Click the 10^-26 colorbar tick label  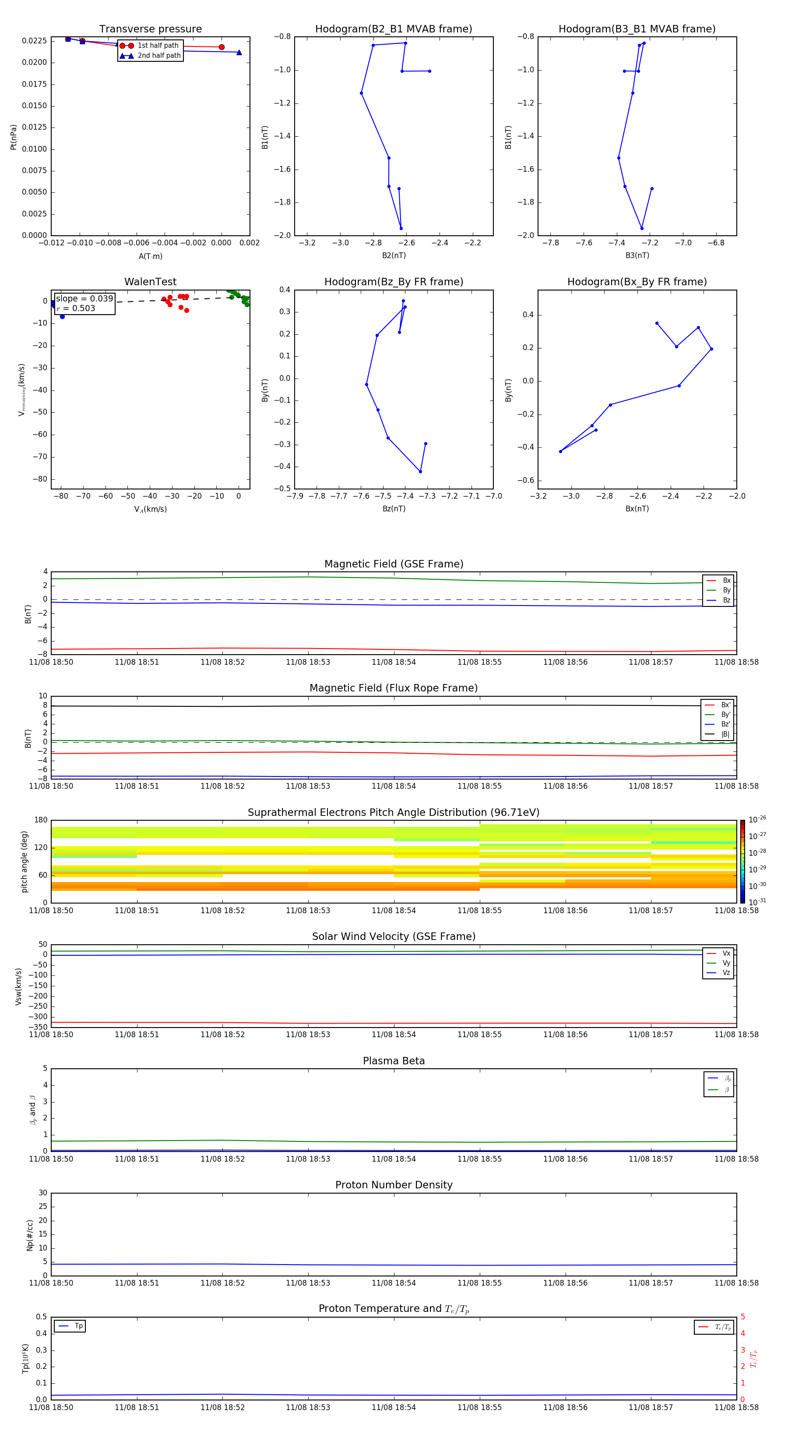757,819
